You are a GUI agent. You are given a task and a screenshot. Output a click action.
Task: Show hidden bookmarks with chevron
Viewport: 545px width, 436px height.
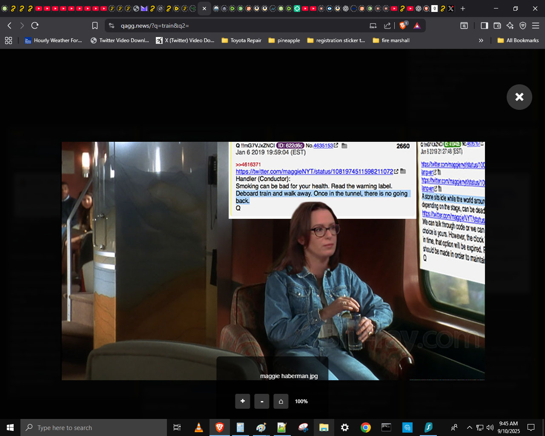[x=481, y=40]
